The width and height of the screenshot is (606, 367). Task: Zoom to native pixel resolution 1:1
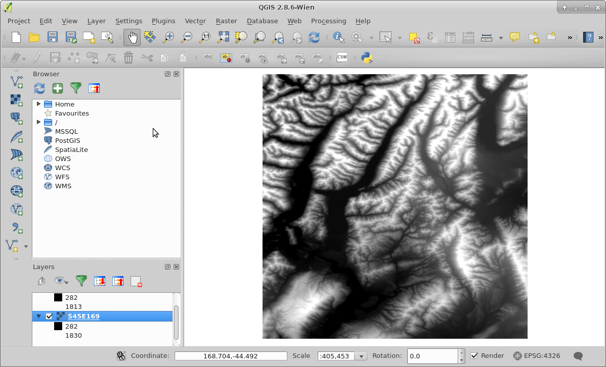click(x=205, y=37)
